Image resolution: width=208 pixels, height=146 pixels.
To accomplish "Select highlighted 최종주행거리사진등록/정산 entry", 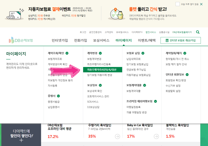I will pyautogui.click(x=102, y=70).
